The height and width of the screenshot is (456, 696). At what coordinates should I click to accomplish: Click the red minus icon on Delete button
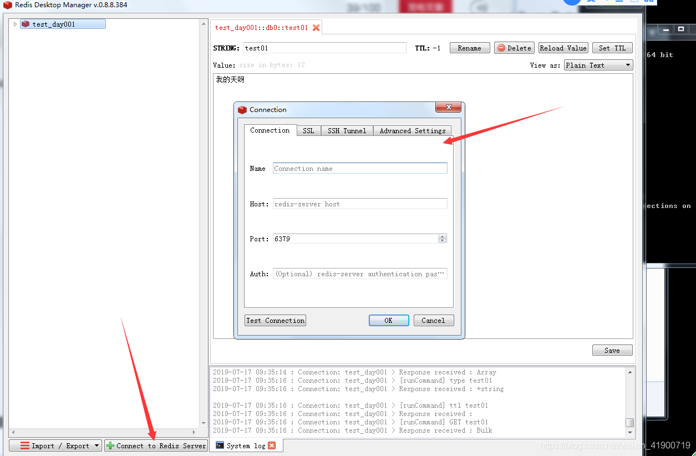click(x=501, y=48)
